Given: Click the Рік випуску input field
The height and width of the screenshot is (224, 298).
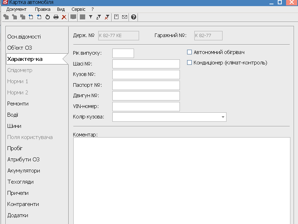Looking at the screenshot, I should point(123,53).
